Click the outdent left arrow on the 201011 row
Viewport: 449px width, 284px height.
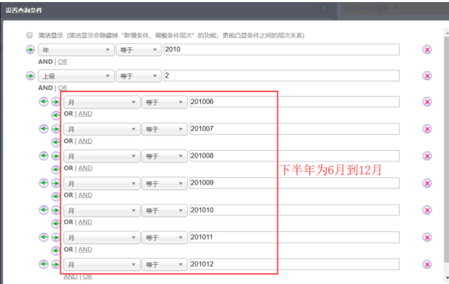point(44,237)
